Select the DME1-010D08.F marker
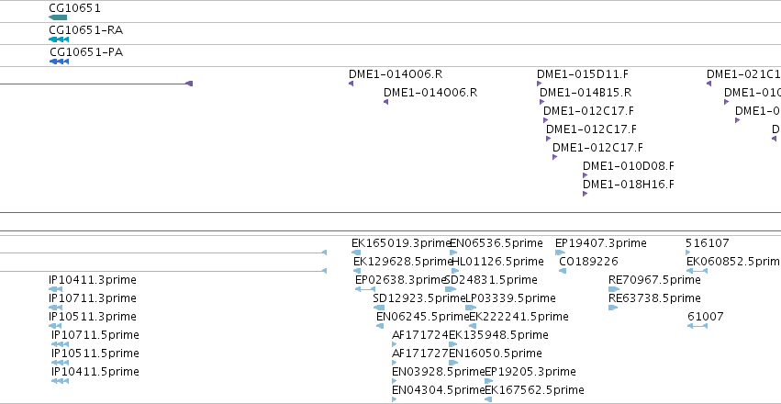The height and width of the screenshot is (404, 781). (585, 175)
